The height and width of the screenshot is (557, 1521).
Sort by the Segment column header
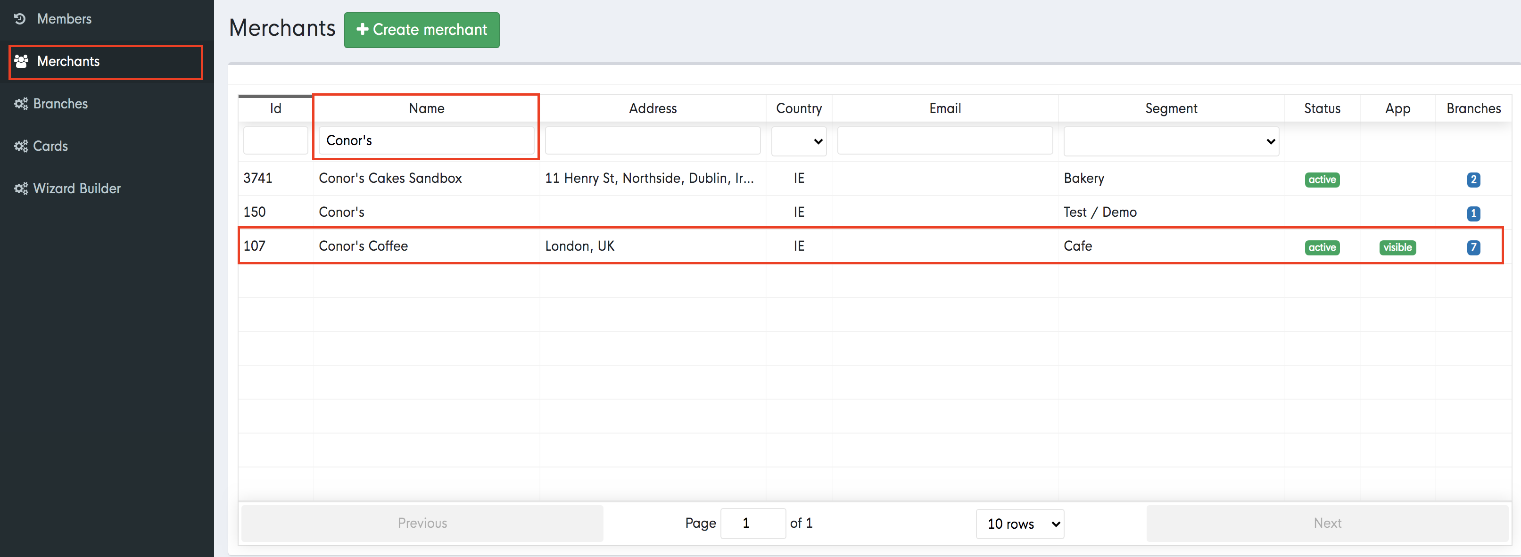pyautogui.click(x=1172, y=108)
